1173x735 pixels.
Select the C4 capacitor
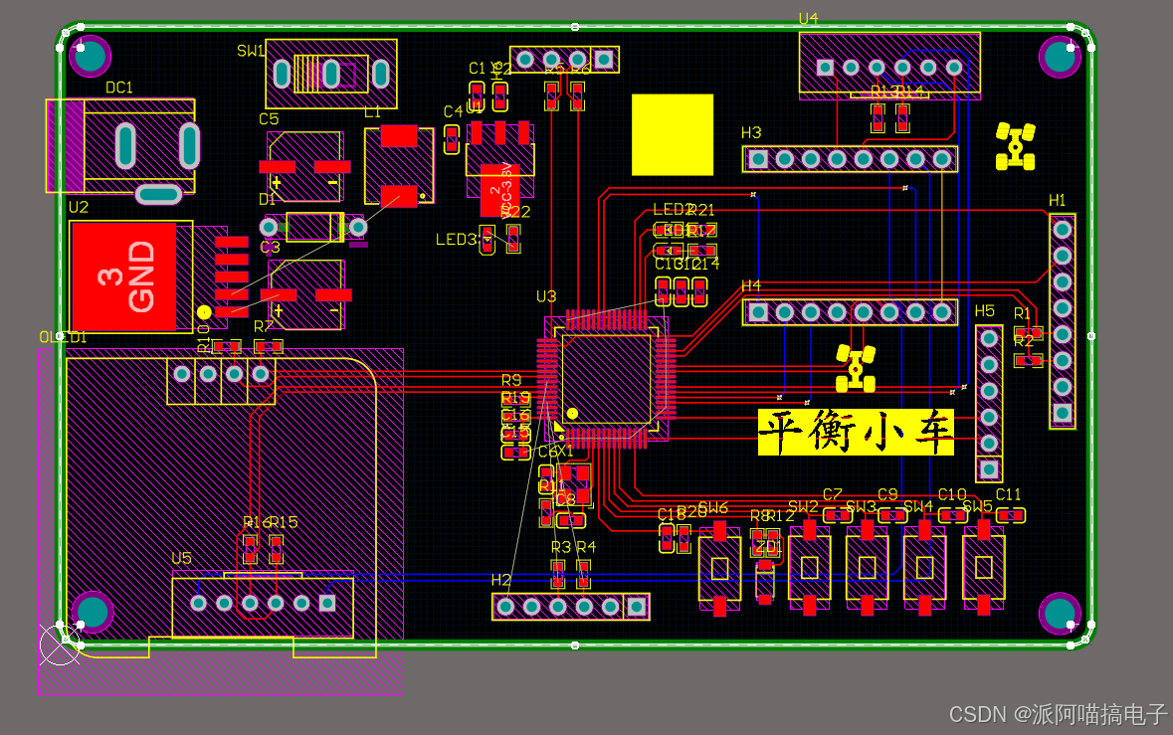[x=451, y=139]
